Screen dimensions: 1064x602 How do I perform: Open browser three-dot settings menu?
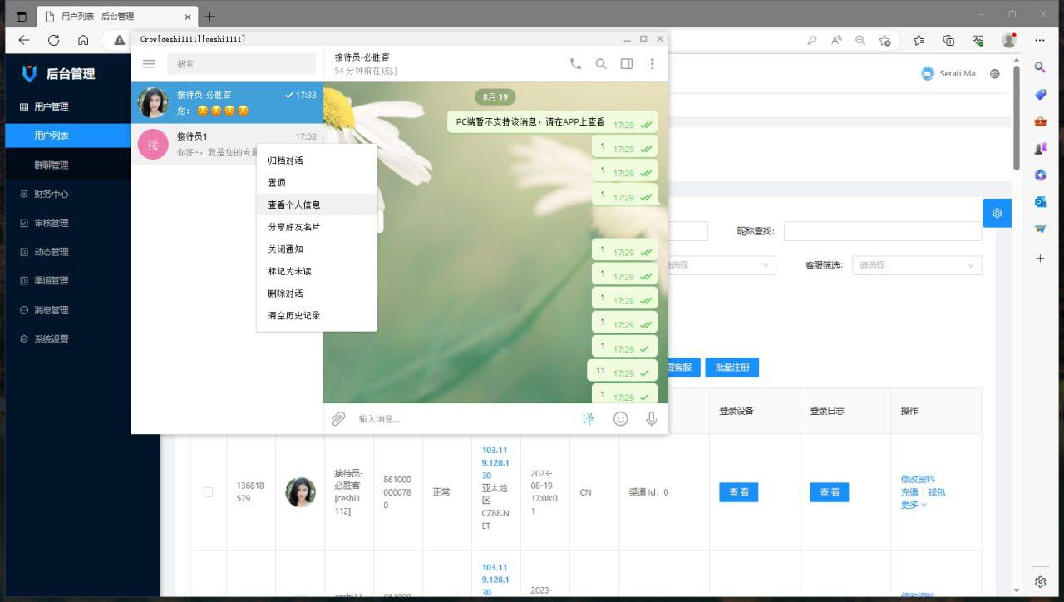pos(1040,40)
